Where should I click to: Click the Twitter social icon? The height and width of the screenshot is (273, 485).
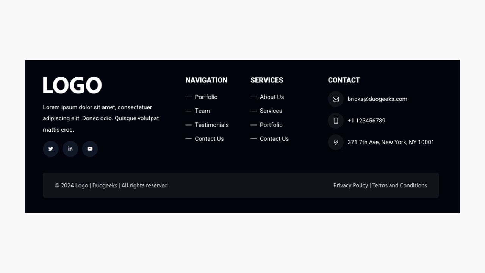point(51,149)
